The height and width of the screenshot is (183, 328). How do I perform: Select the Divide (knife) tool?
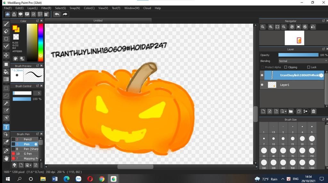click(6, 142)
